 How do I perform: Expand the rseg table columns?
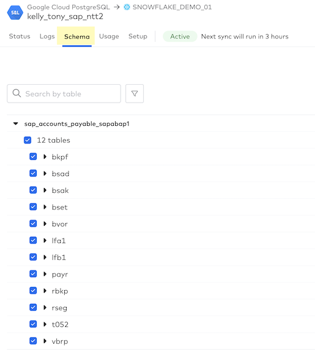coord(45,308)
